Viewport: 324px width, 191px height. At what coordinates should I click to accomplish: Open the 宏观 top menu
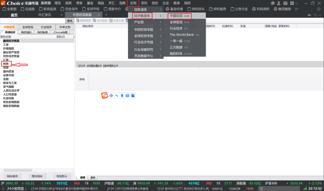[x=133, y=3]
